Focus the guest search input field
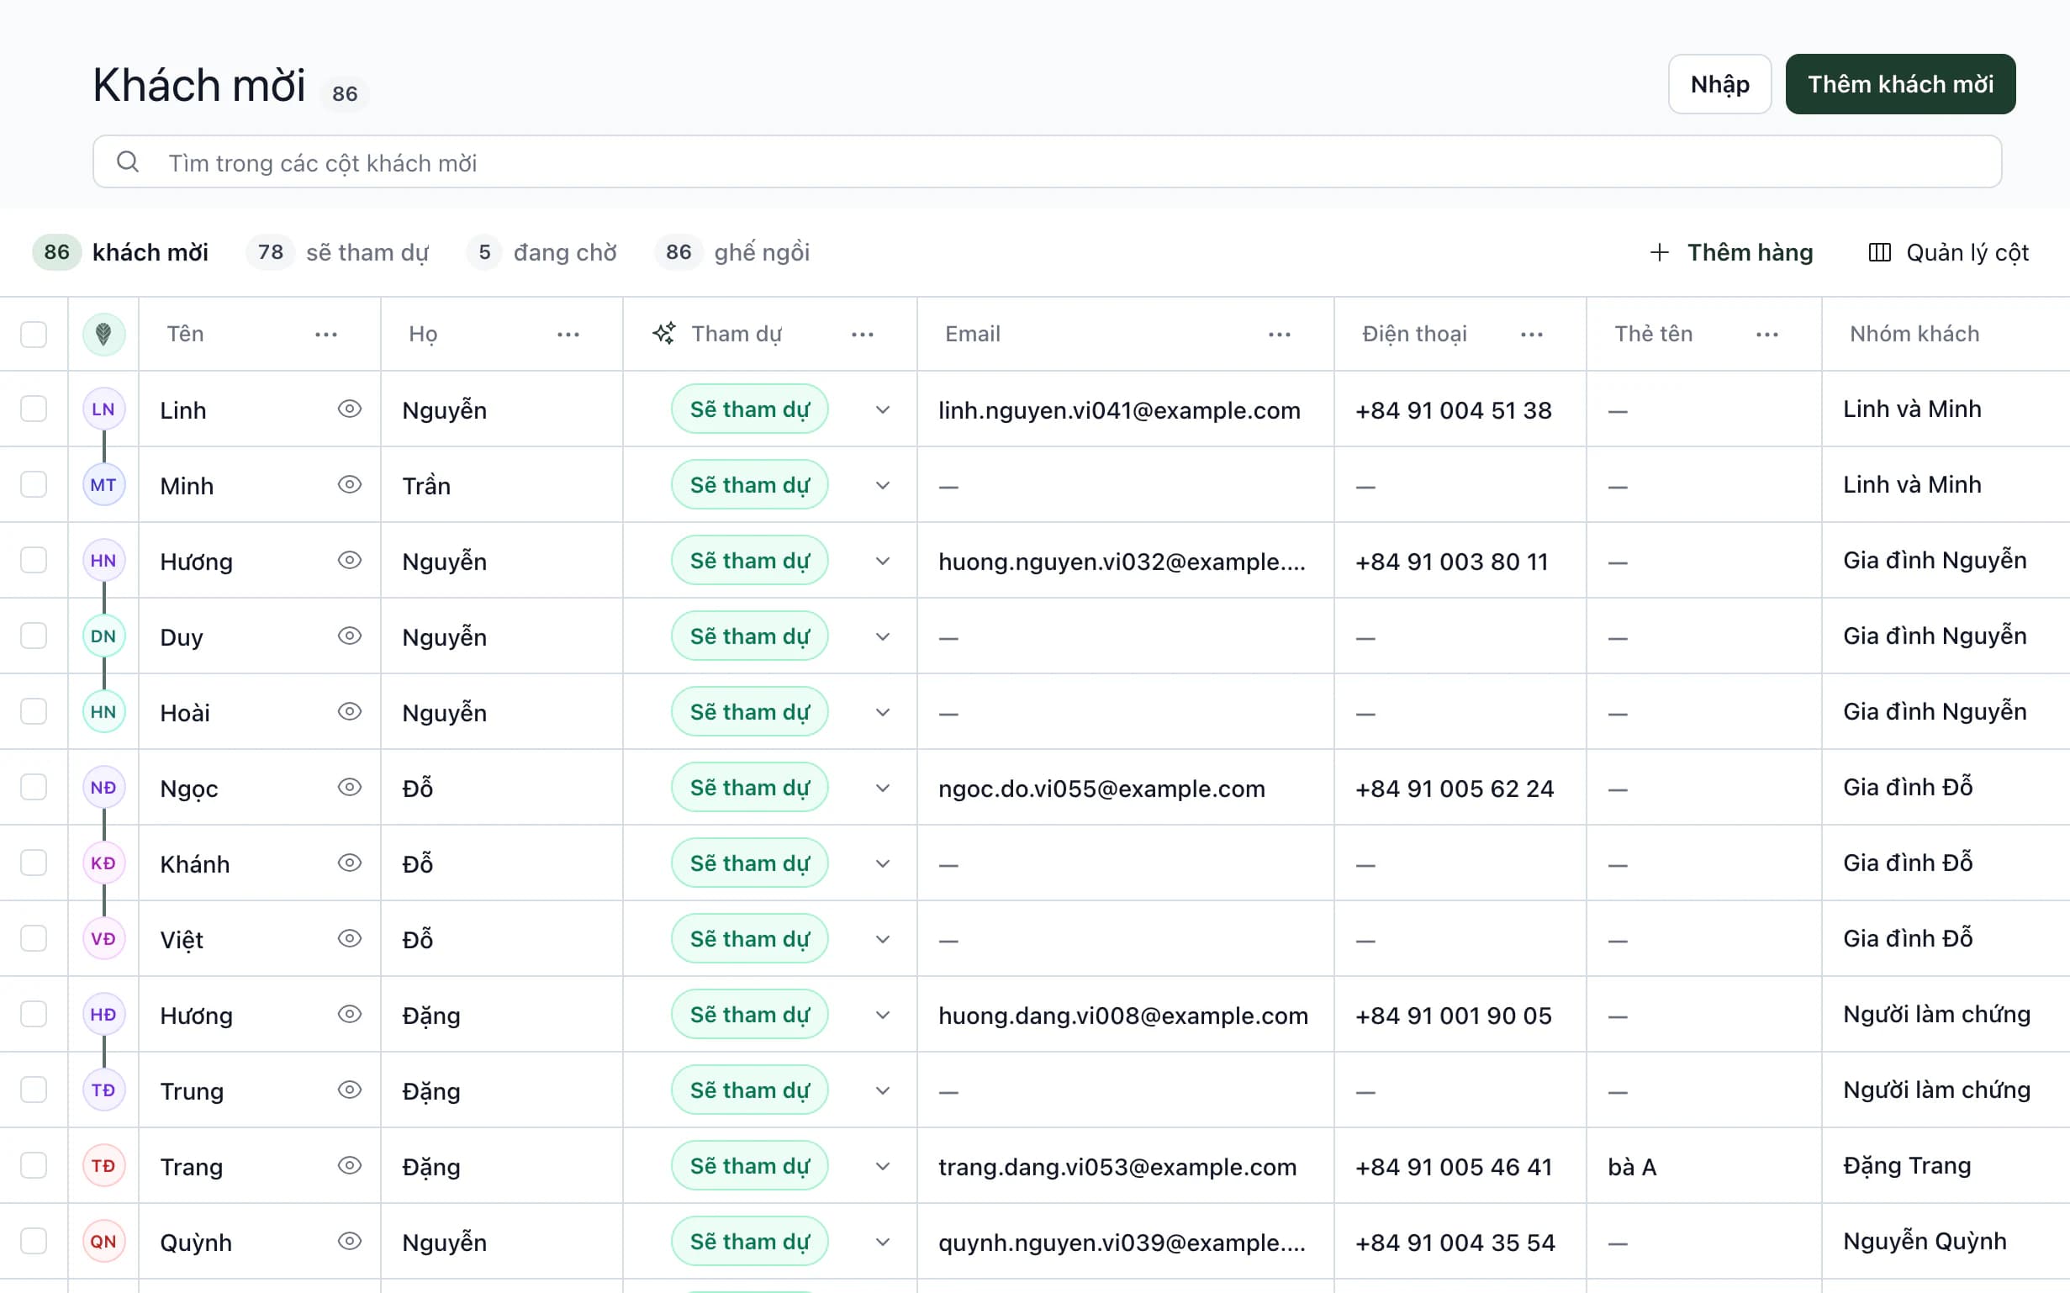 click(1047, 161)
